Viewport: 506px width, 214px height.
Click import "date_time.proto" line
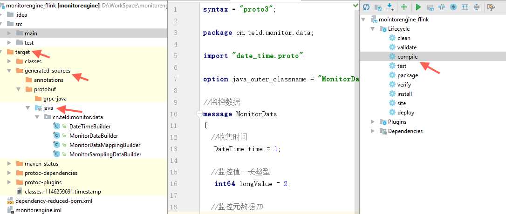tap(254, 56)
